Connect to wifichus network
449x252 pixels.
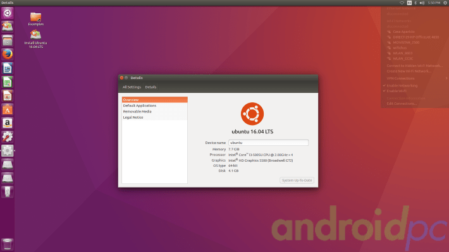click(x=400, y=48)
